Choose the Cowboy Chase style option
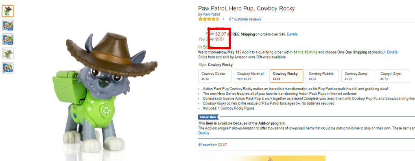This screenshot has width=415, height=161. 215,76
